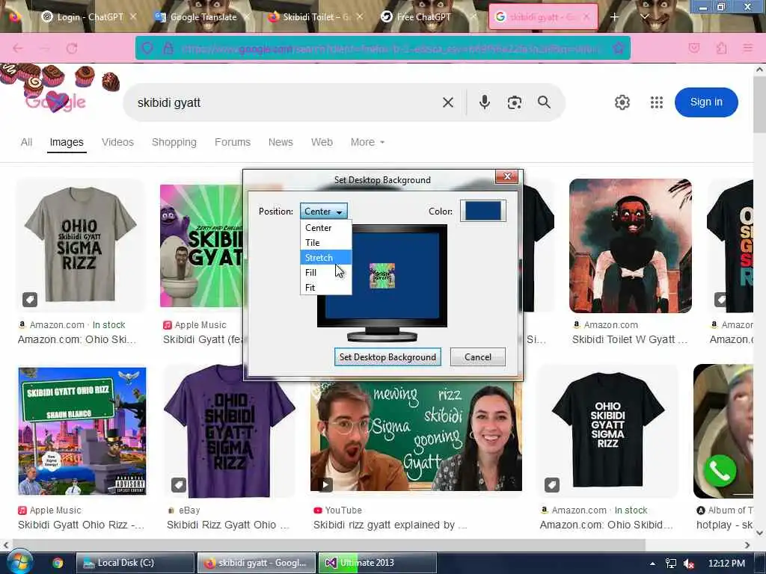This screenshot has width=766, height=574.
Task: Open the Ohio Skibidi Gyatt Sigma Rizz gray shirt thumbnail
Action: pos(81,245)
